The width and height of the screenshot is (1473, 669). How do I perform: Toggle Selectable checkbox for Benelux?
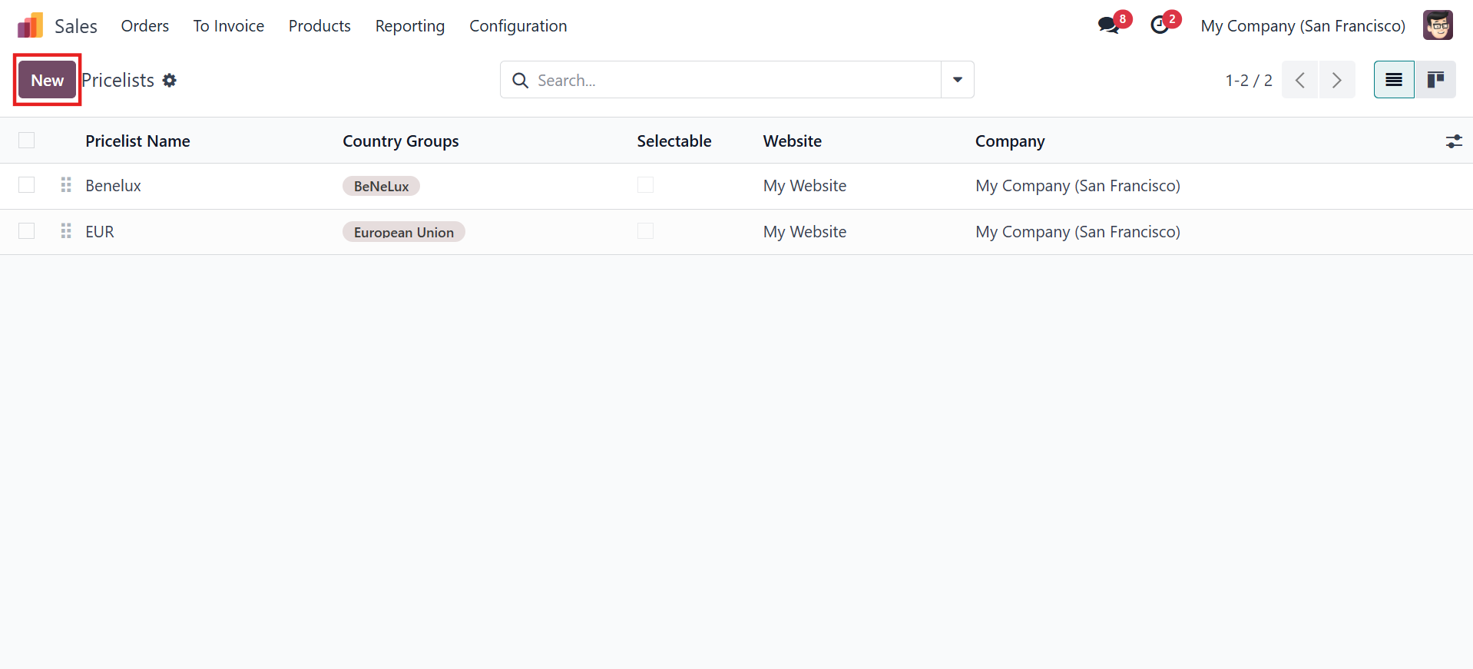645,185
